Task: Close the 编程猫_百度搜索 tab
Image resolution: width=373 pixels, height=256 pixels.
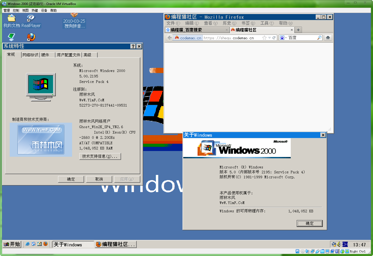Action: coord(227,30)
